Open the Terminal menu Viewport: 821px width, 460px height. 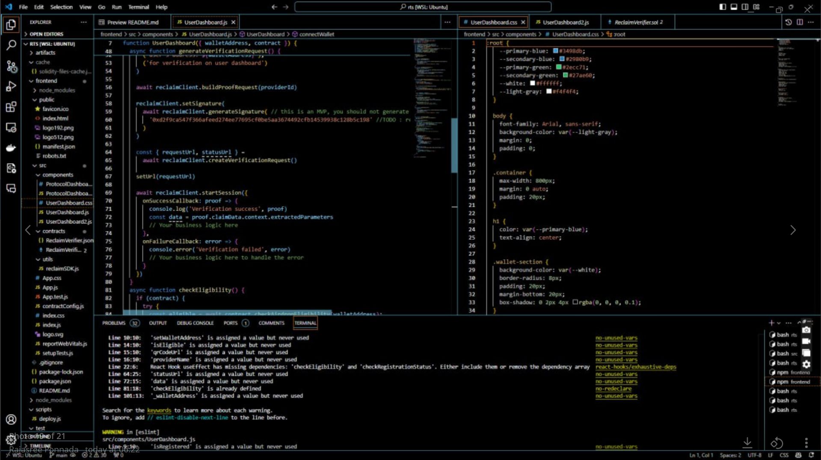coord(139,7)
